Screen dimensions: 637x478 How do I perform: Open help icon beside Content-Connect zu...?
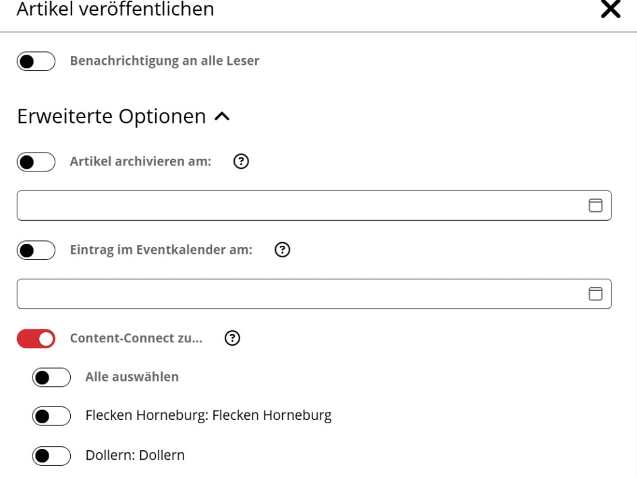coord(233,338)
